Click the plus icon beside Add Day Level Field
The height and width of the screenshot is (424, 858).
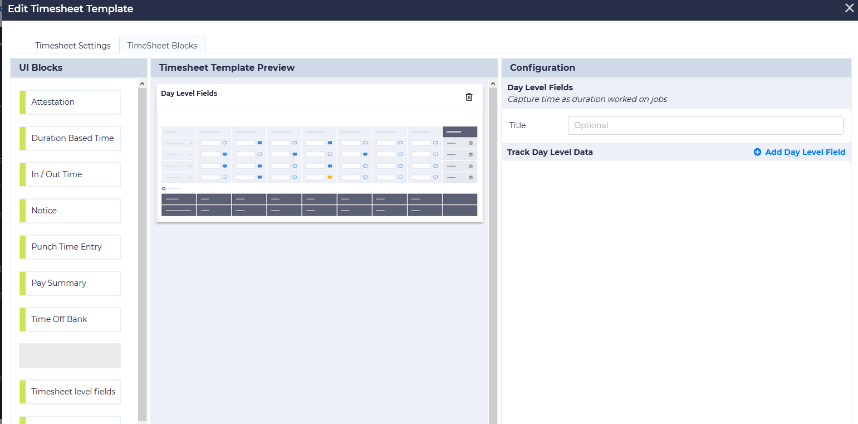pos(757,152)
